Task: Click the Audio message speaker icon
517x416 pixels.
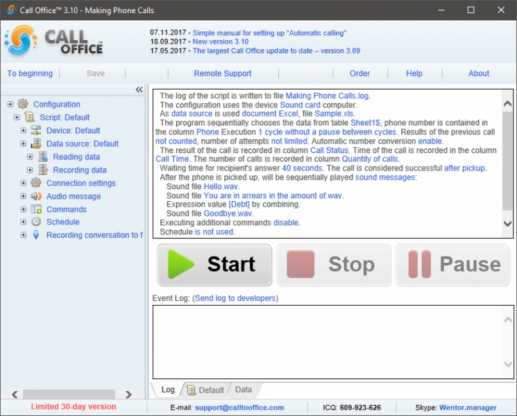Action: pyautogui.click(x=36, y=196)
